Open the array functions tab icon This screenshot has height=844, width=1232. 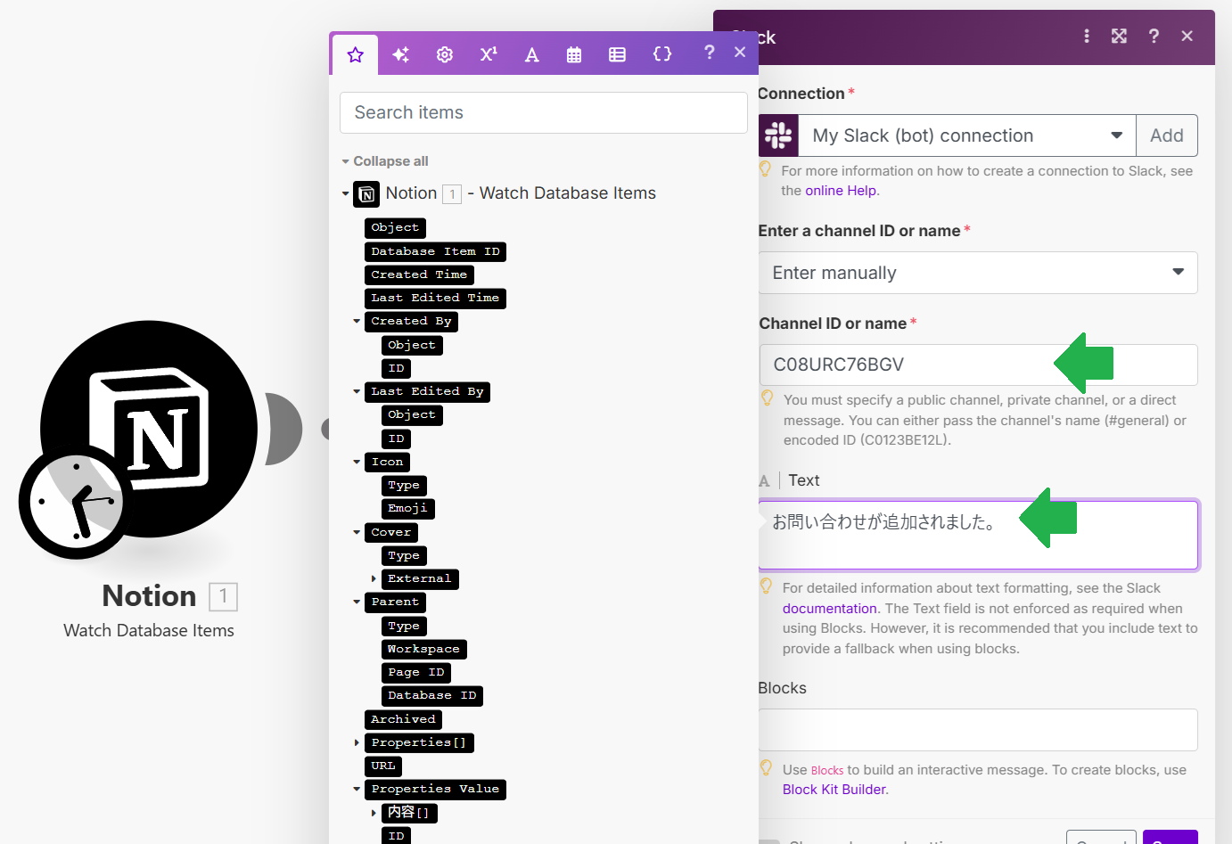pyautogui.click(x=617, y=54)
